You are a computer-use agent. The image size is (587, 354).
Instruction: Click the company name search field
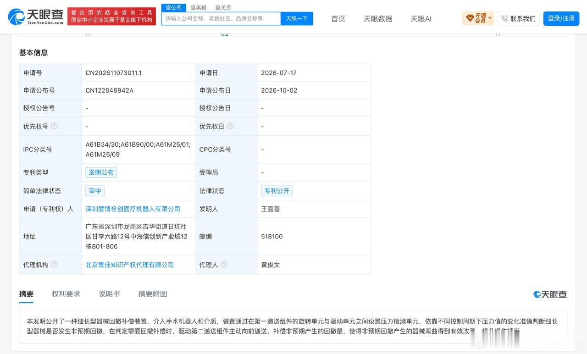221,19
